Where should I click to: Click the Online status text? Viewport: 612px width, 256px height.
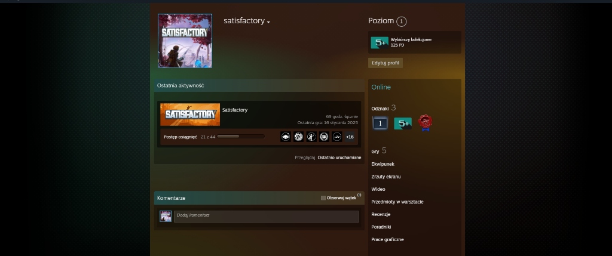pyautogui.click(x=381, y=87)
